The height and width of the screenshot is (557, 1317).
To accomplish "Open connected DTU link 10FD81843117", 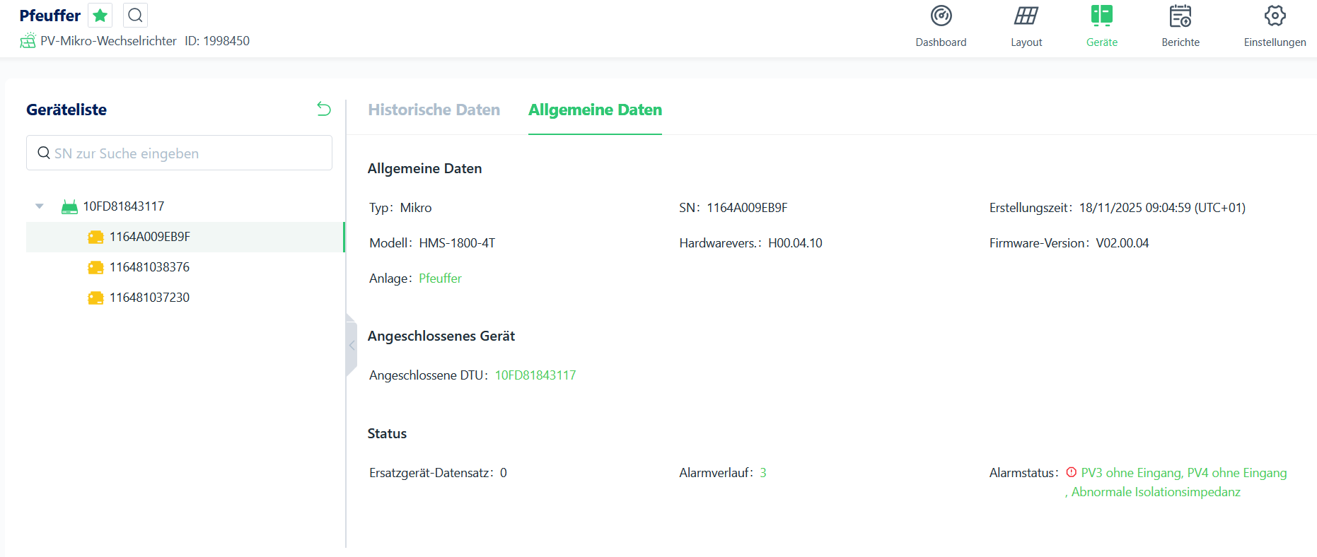I will click(535, 375).
